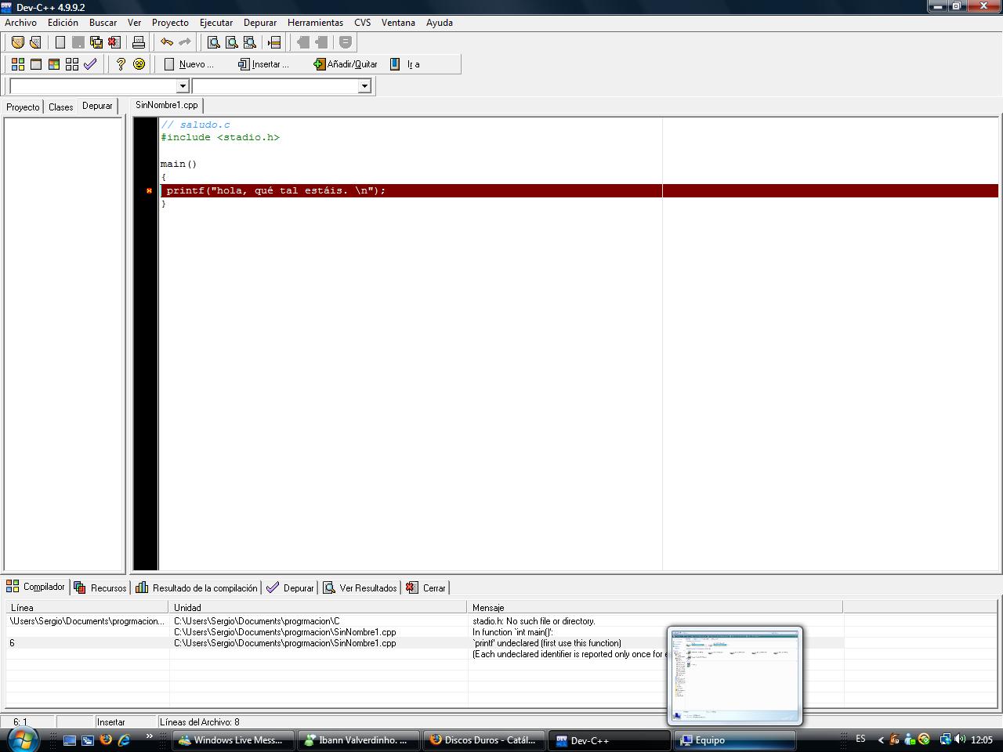Click the Compile and Run icon

point(53,64)
